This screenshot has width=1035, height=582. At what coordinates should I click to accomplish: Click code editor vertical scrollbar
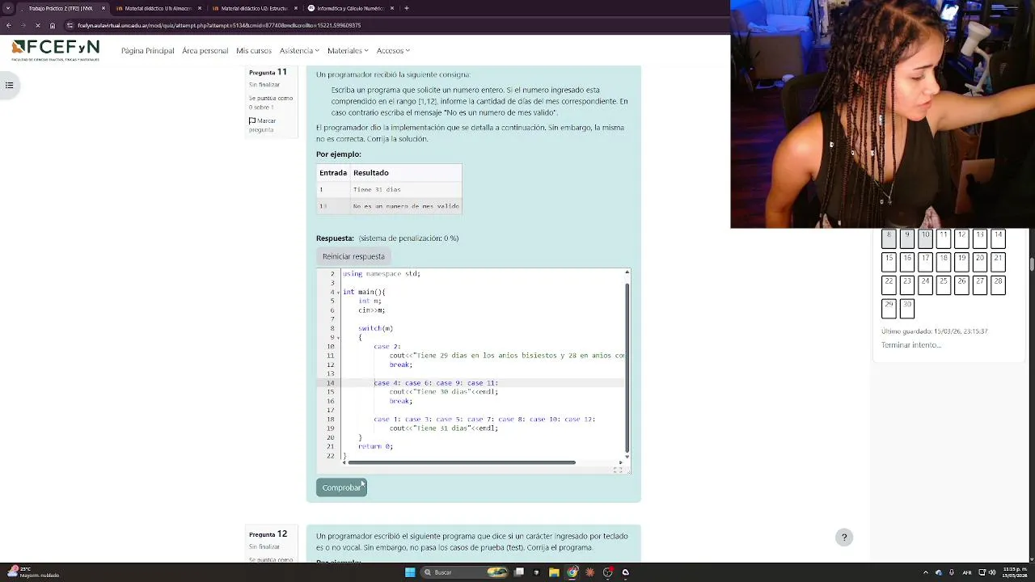pos(627,368)
